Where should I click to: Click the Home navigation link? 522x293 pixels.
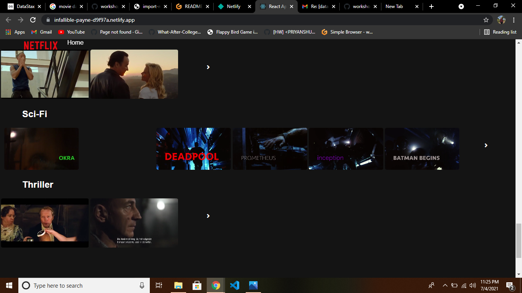tap(75, 42)
